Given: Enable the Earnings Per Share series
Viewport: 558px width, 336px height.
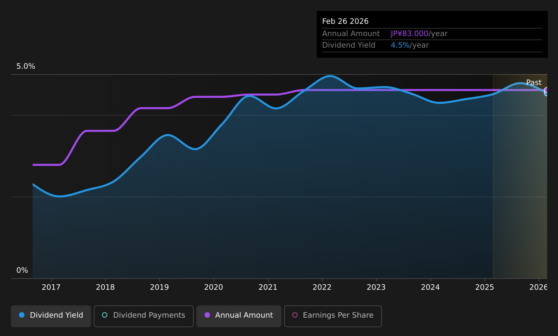Looking at the screenshot, I should pos(333,316).
